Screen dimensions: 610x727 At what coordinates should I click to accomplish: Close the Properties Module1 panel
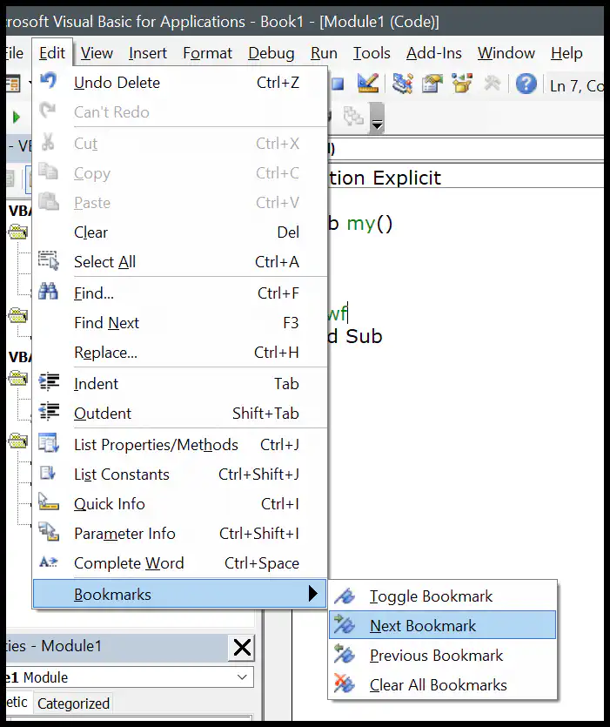click(242, 647)
